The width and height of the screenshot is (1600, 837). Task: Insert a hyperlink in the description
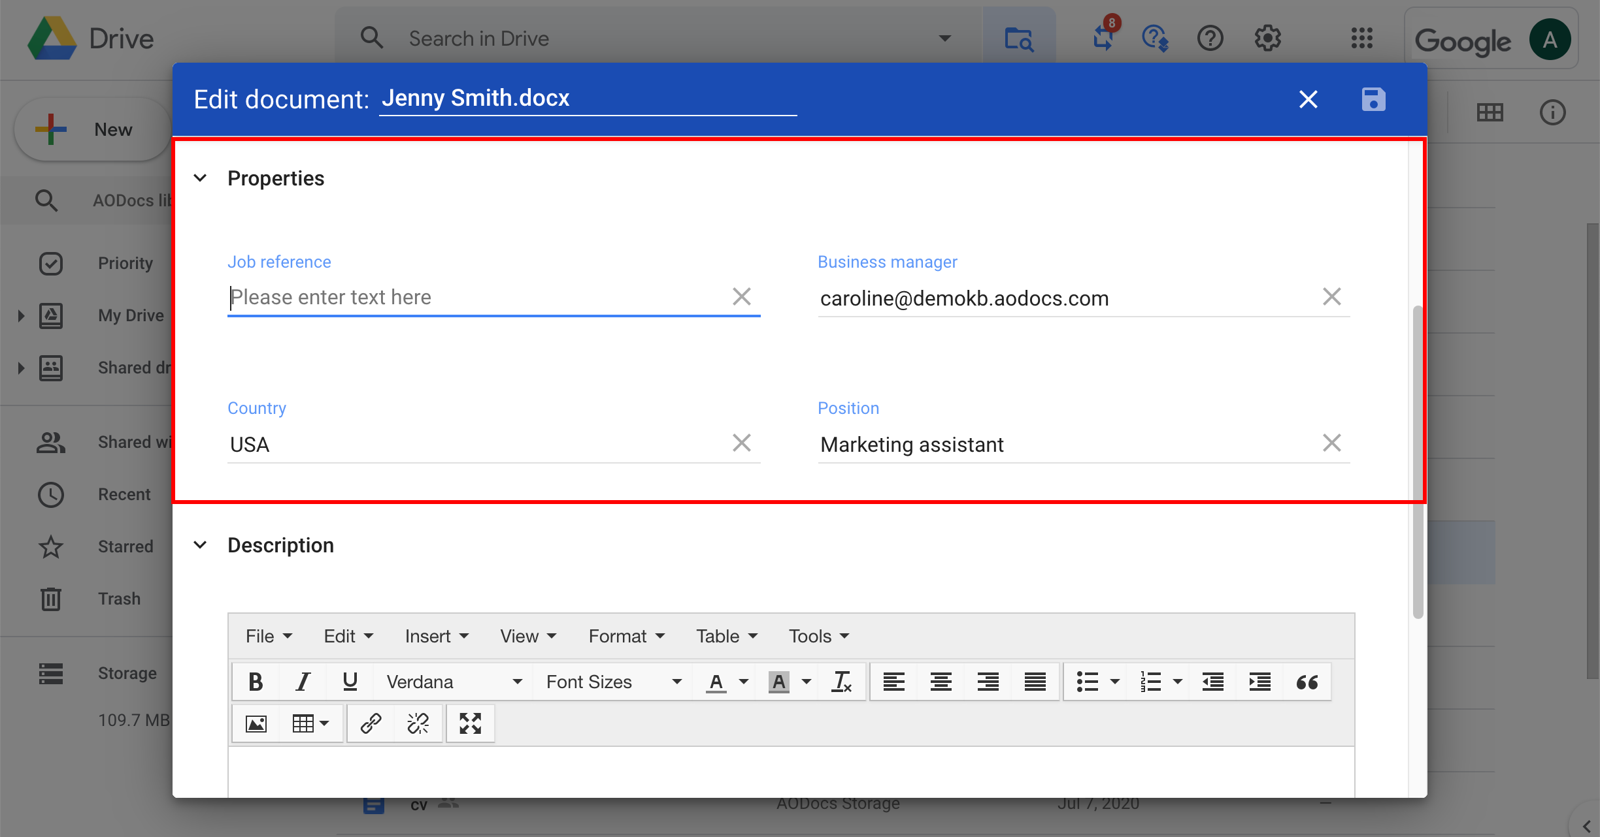coord(371,723)
